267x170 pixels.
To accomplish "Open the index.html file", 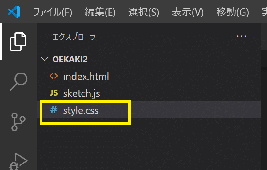I will (86, 76).
